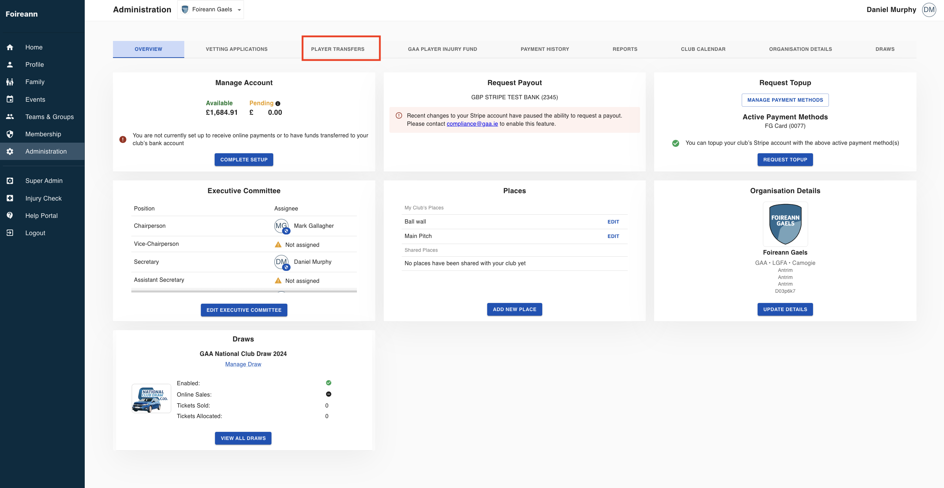Click the Home house icon in sidebar
944x488 pixels.
pyautogui.click(x=10, y=47)
